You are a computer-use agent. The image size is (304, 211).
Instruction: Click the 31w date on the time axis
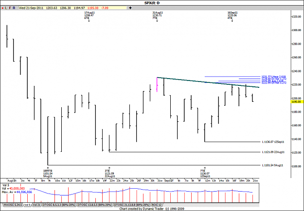160,180
